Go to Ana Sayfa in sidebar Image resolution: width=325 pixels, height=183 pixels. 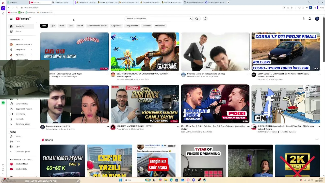click(22, 26)
